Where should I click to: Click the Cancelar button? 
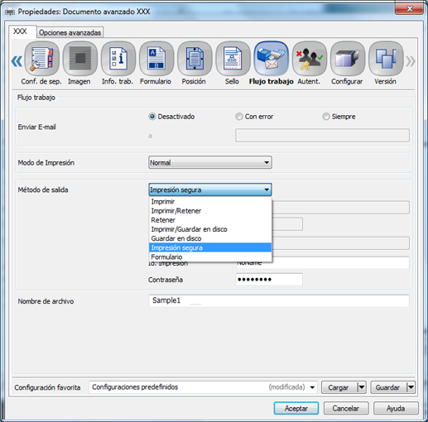tap(346, 408)
